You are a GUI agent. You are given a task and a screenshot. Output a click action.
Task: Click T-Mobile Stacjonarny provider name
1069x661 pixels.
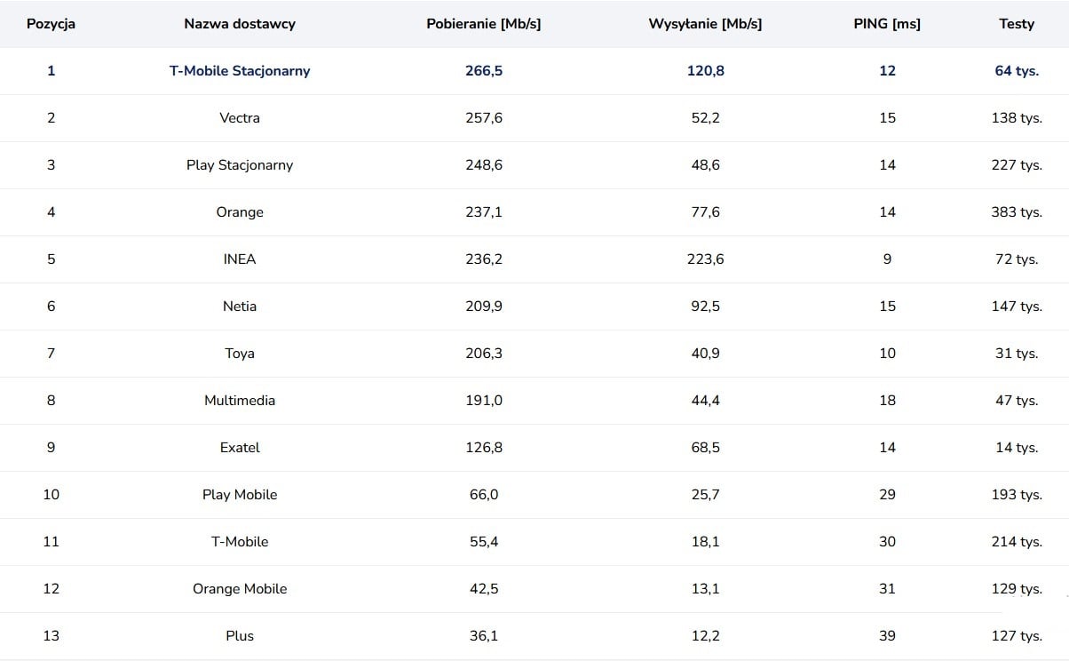coord(240,71)
